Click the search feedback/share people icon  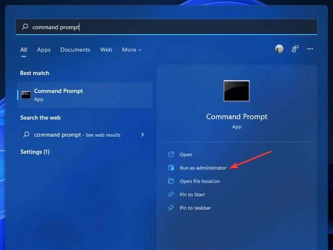point(295,49)
